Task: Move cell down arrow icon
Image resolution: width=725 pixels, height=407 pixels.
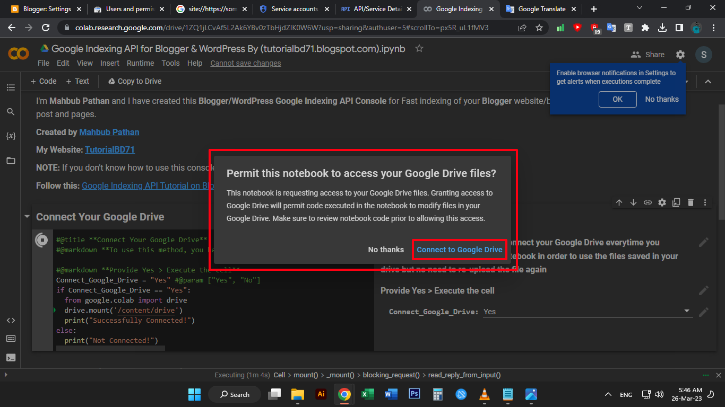Action: click(x=633, y=202)
